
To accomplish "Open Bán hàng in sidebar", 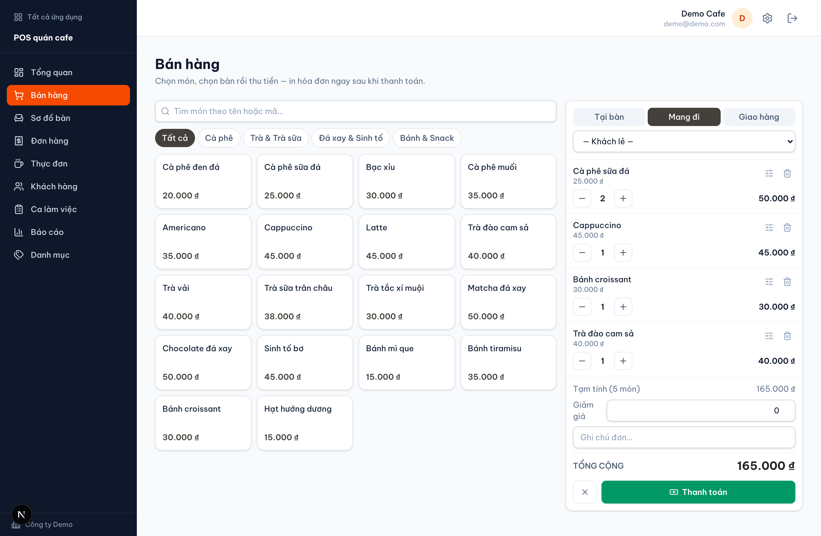I will click(x=68, y=95).
